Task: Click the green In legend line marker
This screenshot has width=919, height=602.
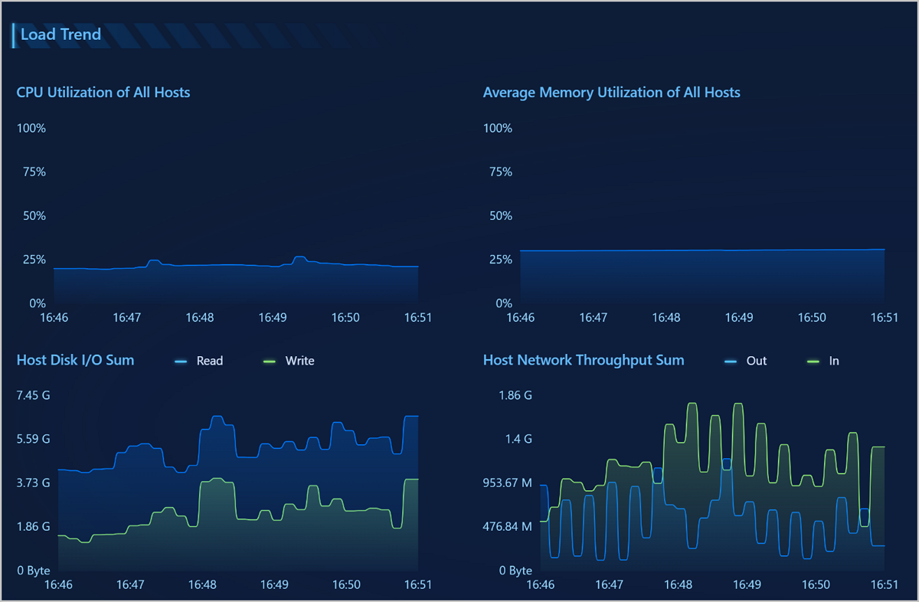Action: click(x=814, y=361)
